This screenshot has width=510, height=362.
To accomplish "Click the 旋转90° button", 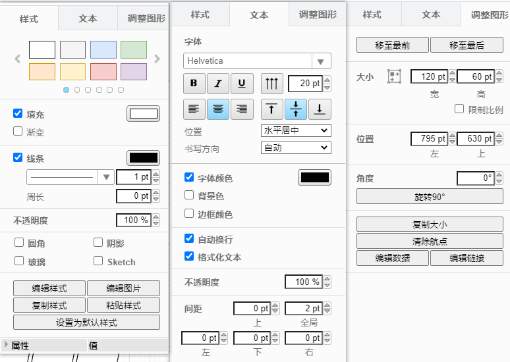I will point(430,197).
